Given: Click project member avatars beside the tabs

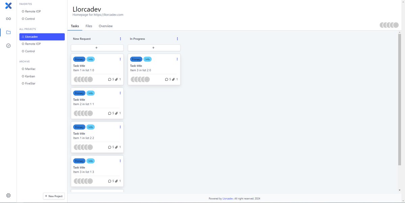Looking at the screenshot, I should pyautogui.click(x=389, y=25).
